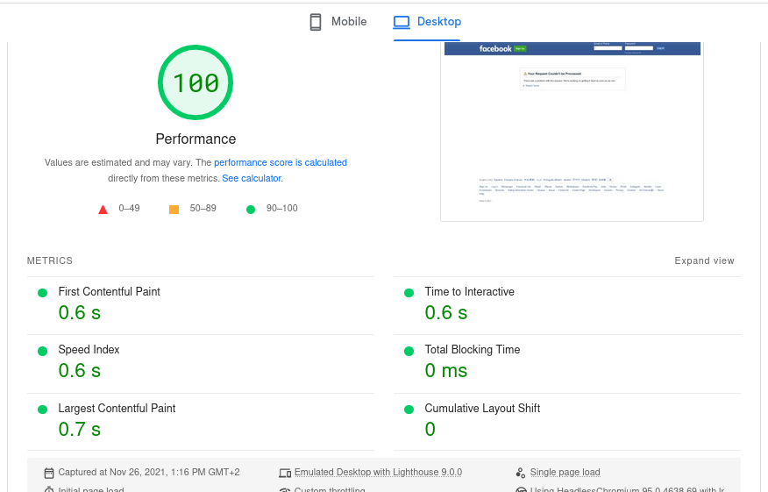Click the emulated desktop device icon
Image resolution: width=768 pixels, height=492 pixels.
tap(285, 473)
